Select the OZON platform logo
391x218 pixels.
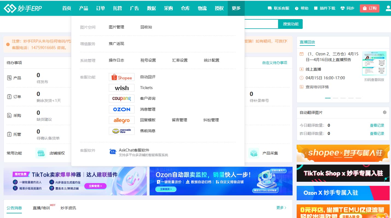(x=122, y=109)
